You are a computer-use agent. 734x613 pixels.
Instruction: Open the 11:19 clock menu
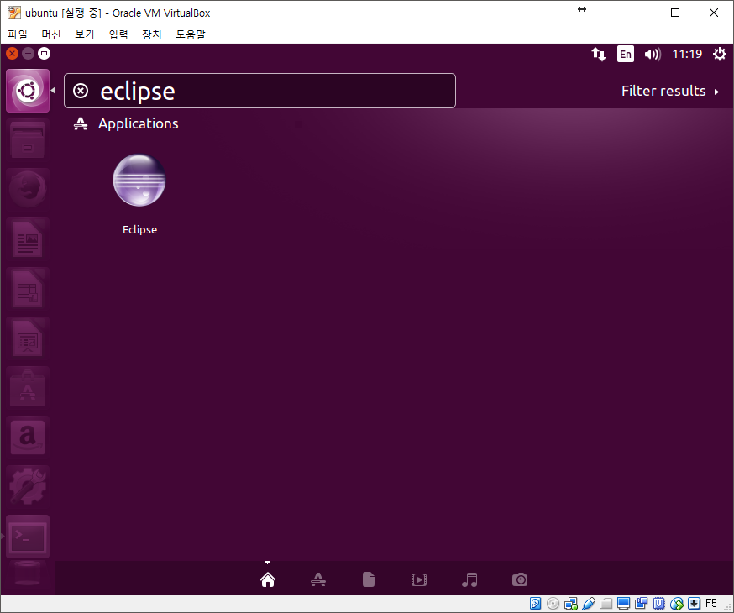(687, 55)
